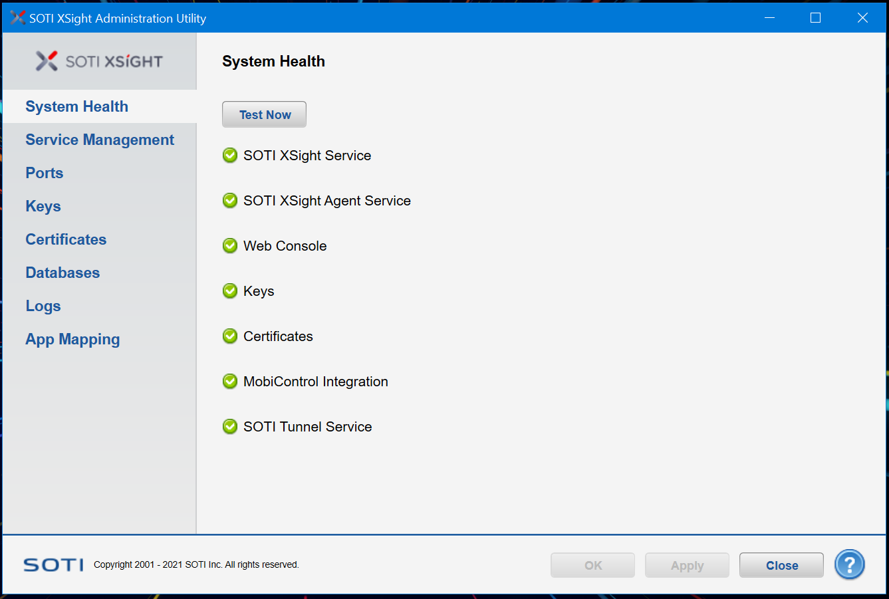Image resolution: width=889 pixels, height=599 pixels.
Task: Open the App Mapping section
Action: point(100,339)
